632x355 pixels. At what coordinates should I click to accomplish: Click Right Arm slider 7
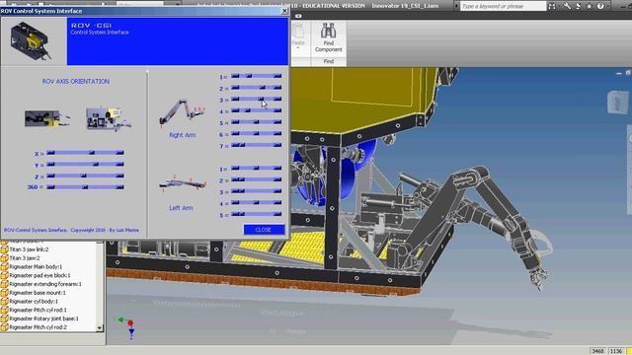pyautogui.click(x=257, y=145)
